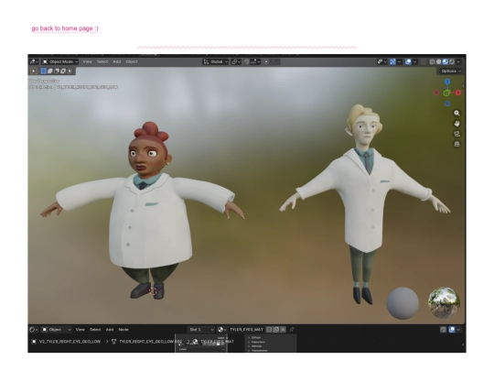
Task: Toggle show gizmo button
Action: click(392, 62)
